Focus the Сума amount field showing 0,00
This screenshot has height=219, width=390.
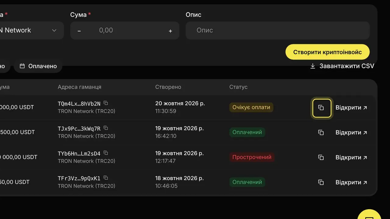pyautogui.click(x=125, y=30)
